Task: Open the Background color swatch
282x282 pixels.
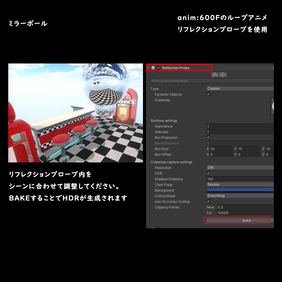Action: click(x=240, y=190)
